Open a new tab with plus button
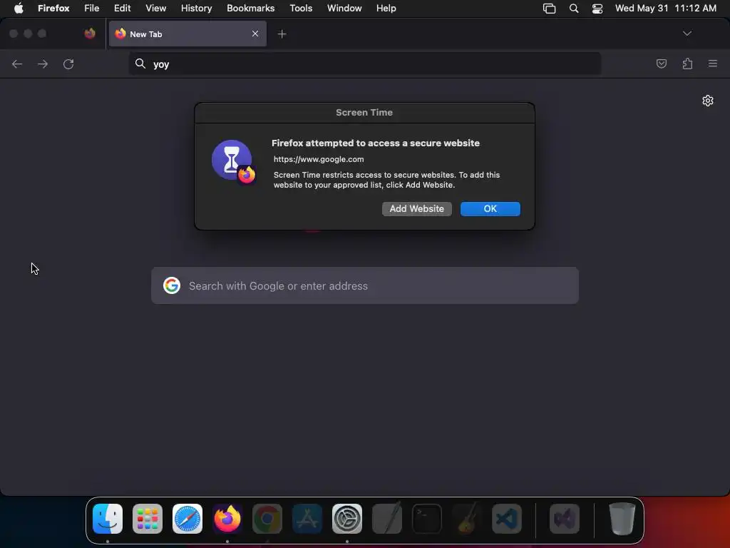 coord(282,34)
